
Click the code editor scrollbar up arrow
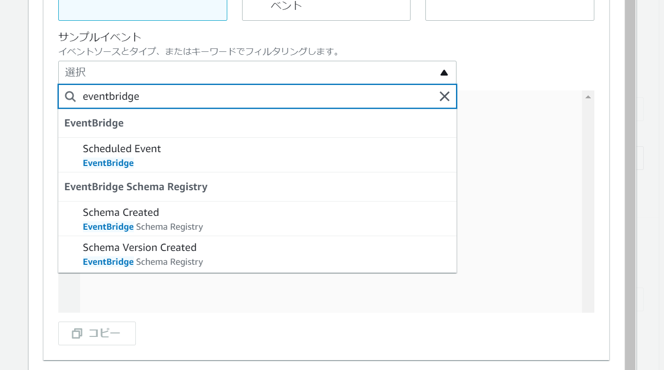click(588, 97)
